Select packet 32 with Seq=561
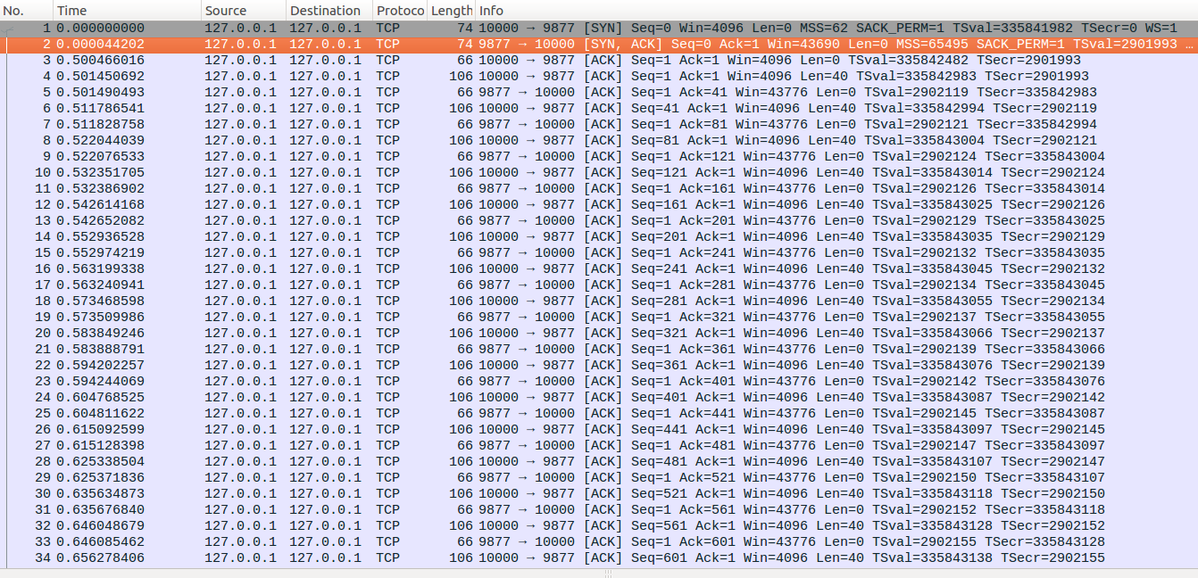Screen dimensions: 1198x578 click(x=599, y=525)
